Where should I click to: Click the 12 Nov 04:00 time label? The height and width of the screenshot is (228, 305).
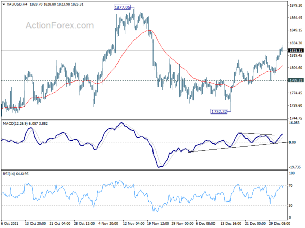(x=133, y=223)
